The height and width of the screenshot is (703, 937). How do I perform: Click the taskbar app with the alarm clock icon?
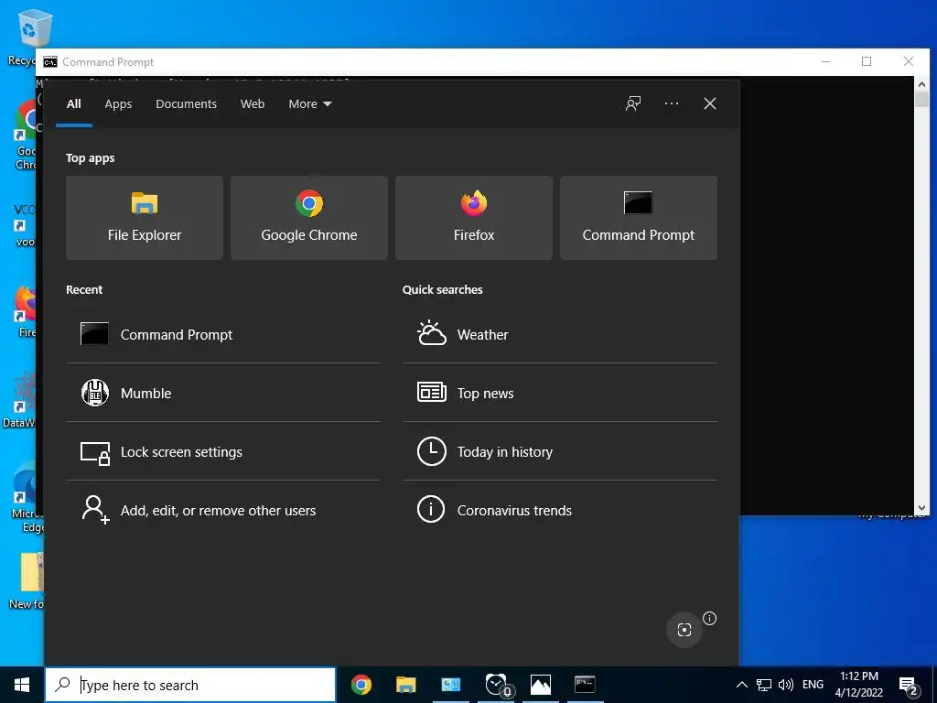(496, 685)
